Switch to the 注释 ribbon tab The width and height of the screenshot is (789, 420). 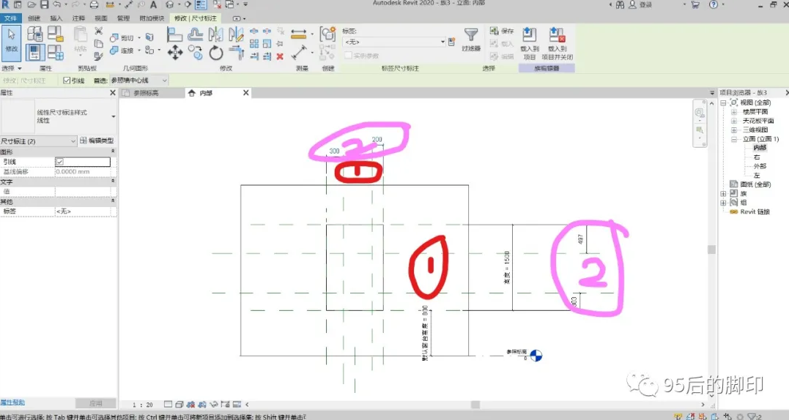(x=78, y=18)
